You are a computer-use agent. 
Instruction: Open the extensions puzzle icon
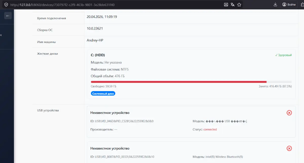[x=302, y=5]
